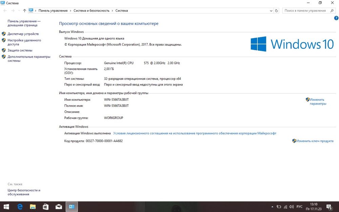Click the magnifier icon in the search box

(x=332, y=11)
